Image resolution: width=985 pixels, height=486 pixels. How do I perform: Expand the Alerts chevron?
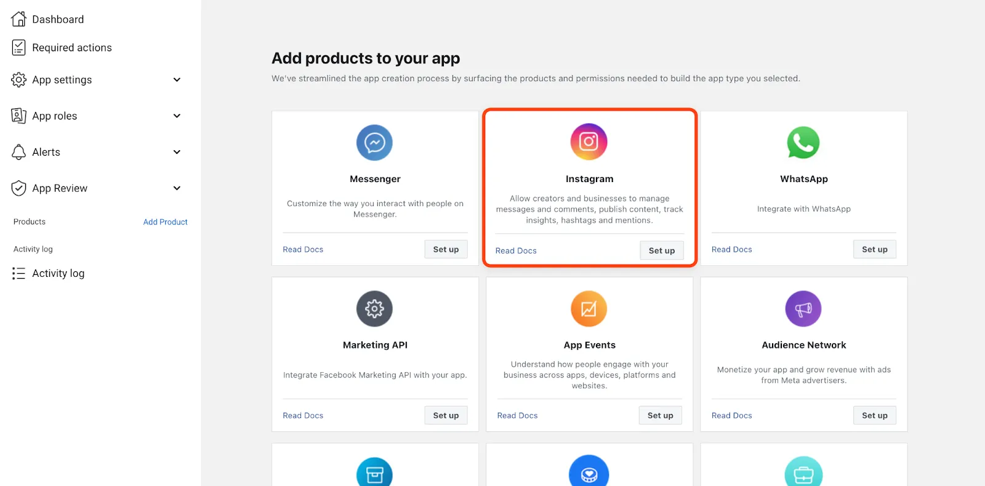[177, 152]
